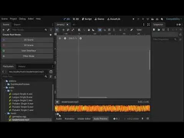Image resolution: width=184 pixels, height=138 pixels.
Task: Select the Select Mode tool
Action: click(57, 30)
